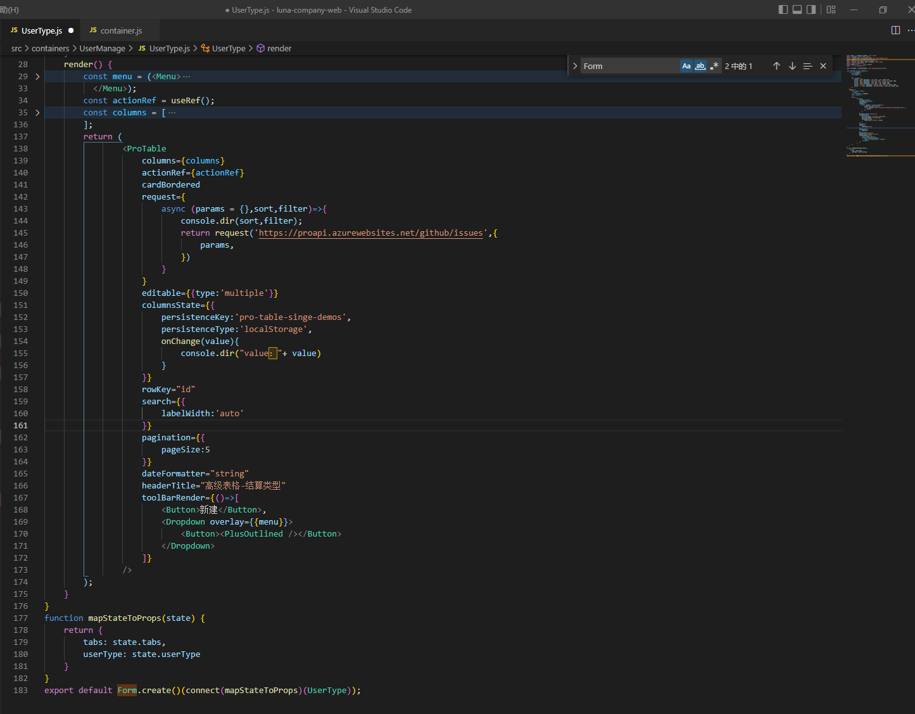The image size is (915, 714).
Task: Expand the Replace row in find widget
Action: tap(575, 66)
